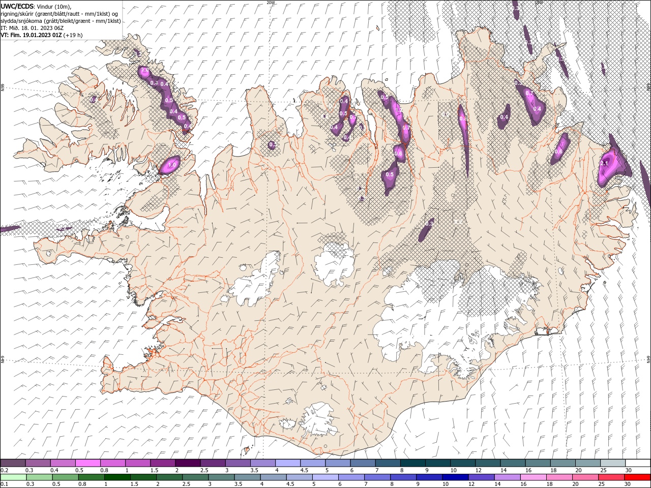Click lower legend swatch between 25 and 30
Image resolution: width=651 pixels, height=488 pixels.
pyautogui.click(x=612, y=477)
